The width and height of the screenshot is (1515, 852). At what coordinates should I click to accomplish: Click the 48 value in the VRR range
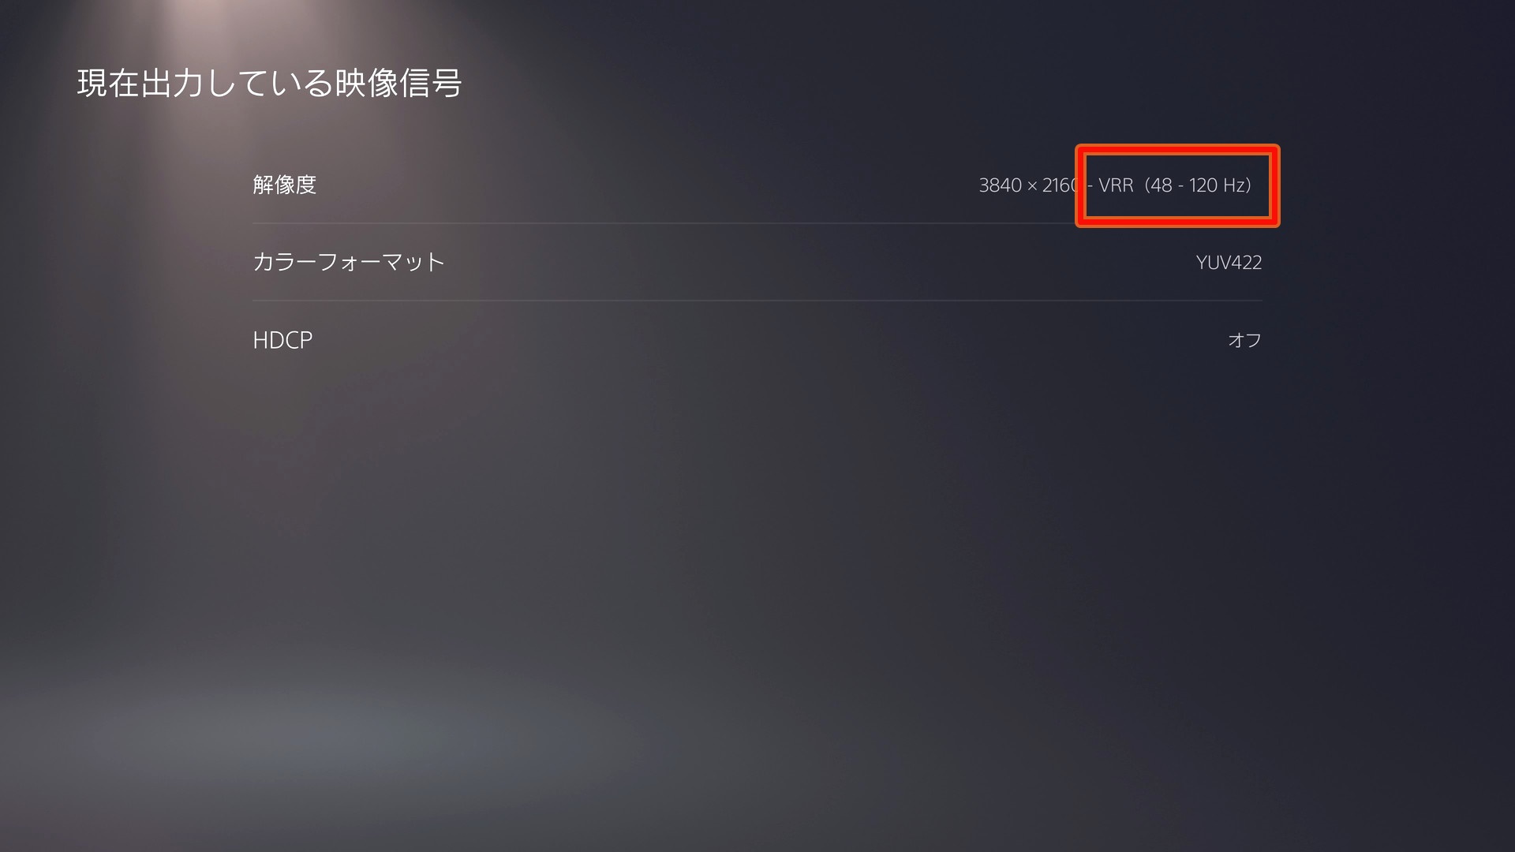coord(1161,185)
